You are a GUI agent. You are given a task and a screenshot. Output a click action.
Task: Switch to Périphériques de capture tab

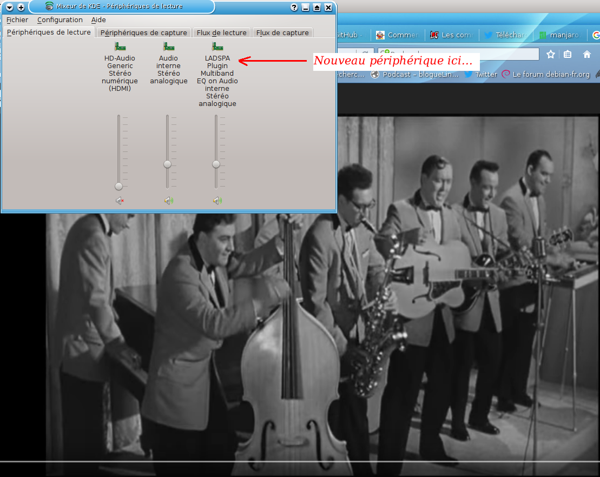point(143,32)
